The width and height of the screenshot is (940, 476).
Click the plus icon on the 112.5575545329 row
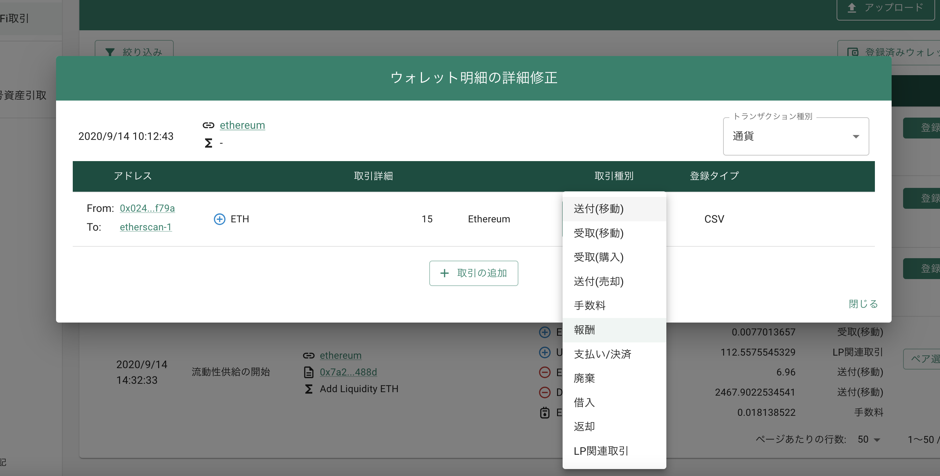pos(545,352)
